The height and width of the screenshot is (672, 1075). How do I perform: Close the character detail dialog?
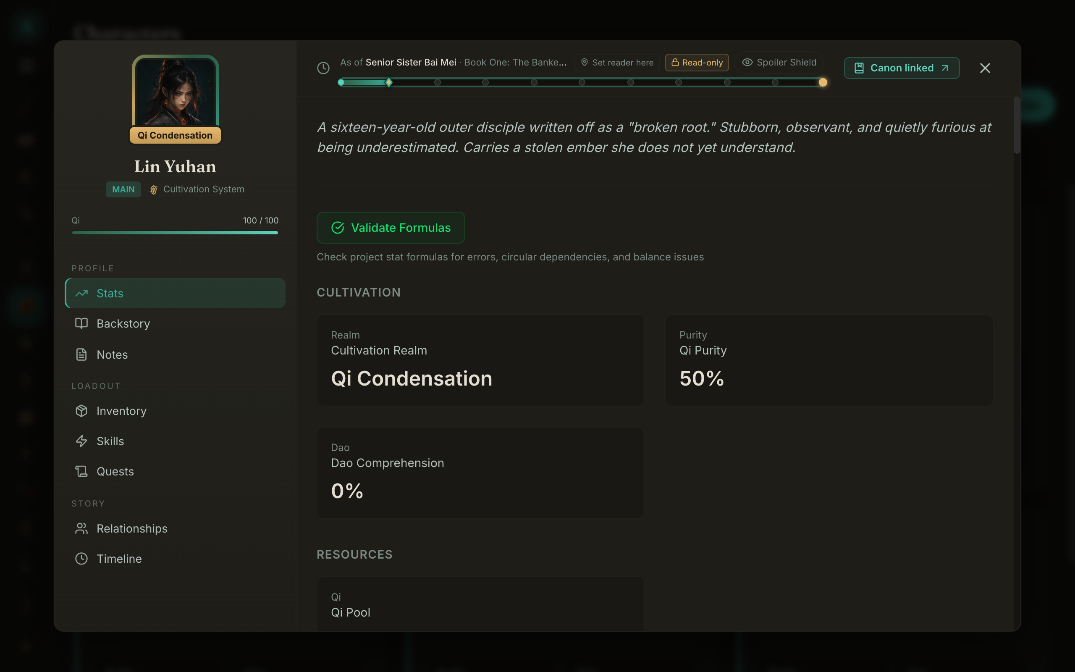(x=985, y=68)
